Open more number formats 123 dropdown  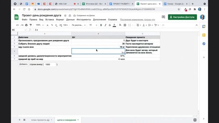(65, 25)
